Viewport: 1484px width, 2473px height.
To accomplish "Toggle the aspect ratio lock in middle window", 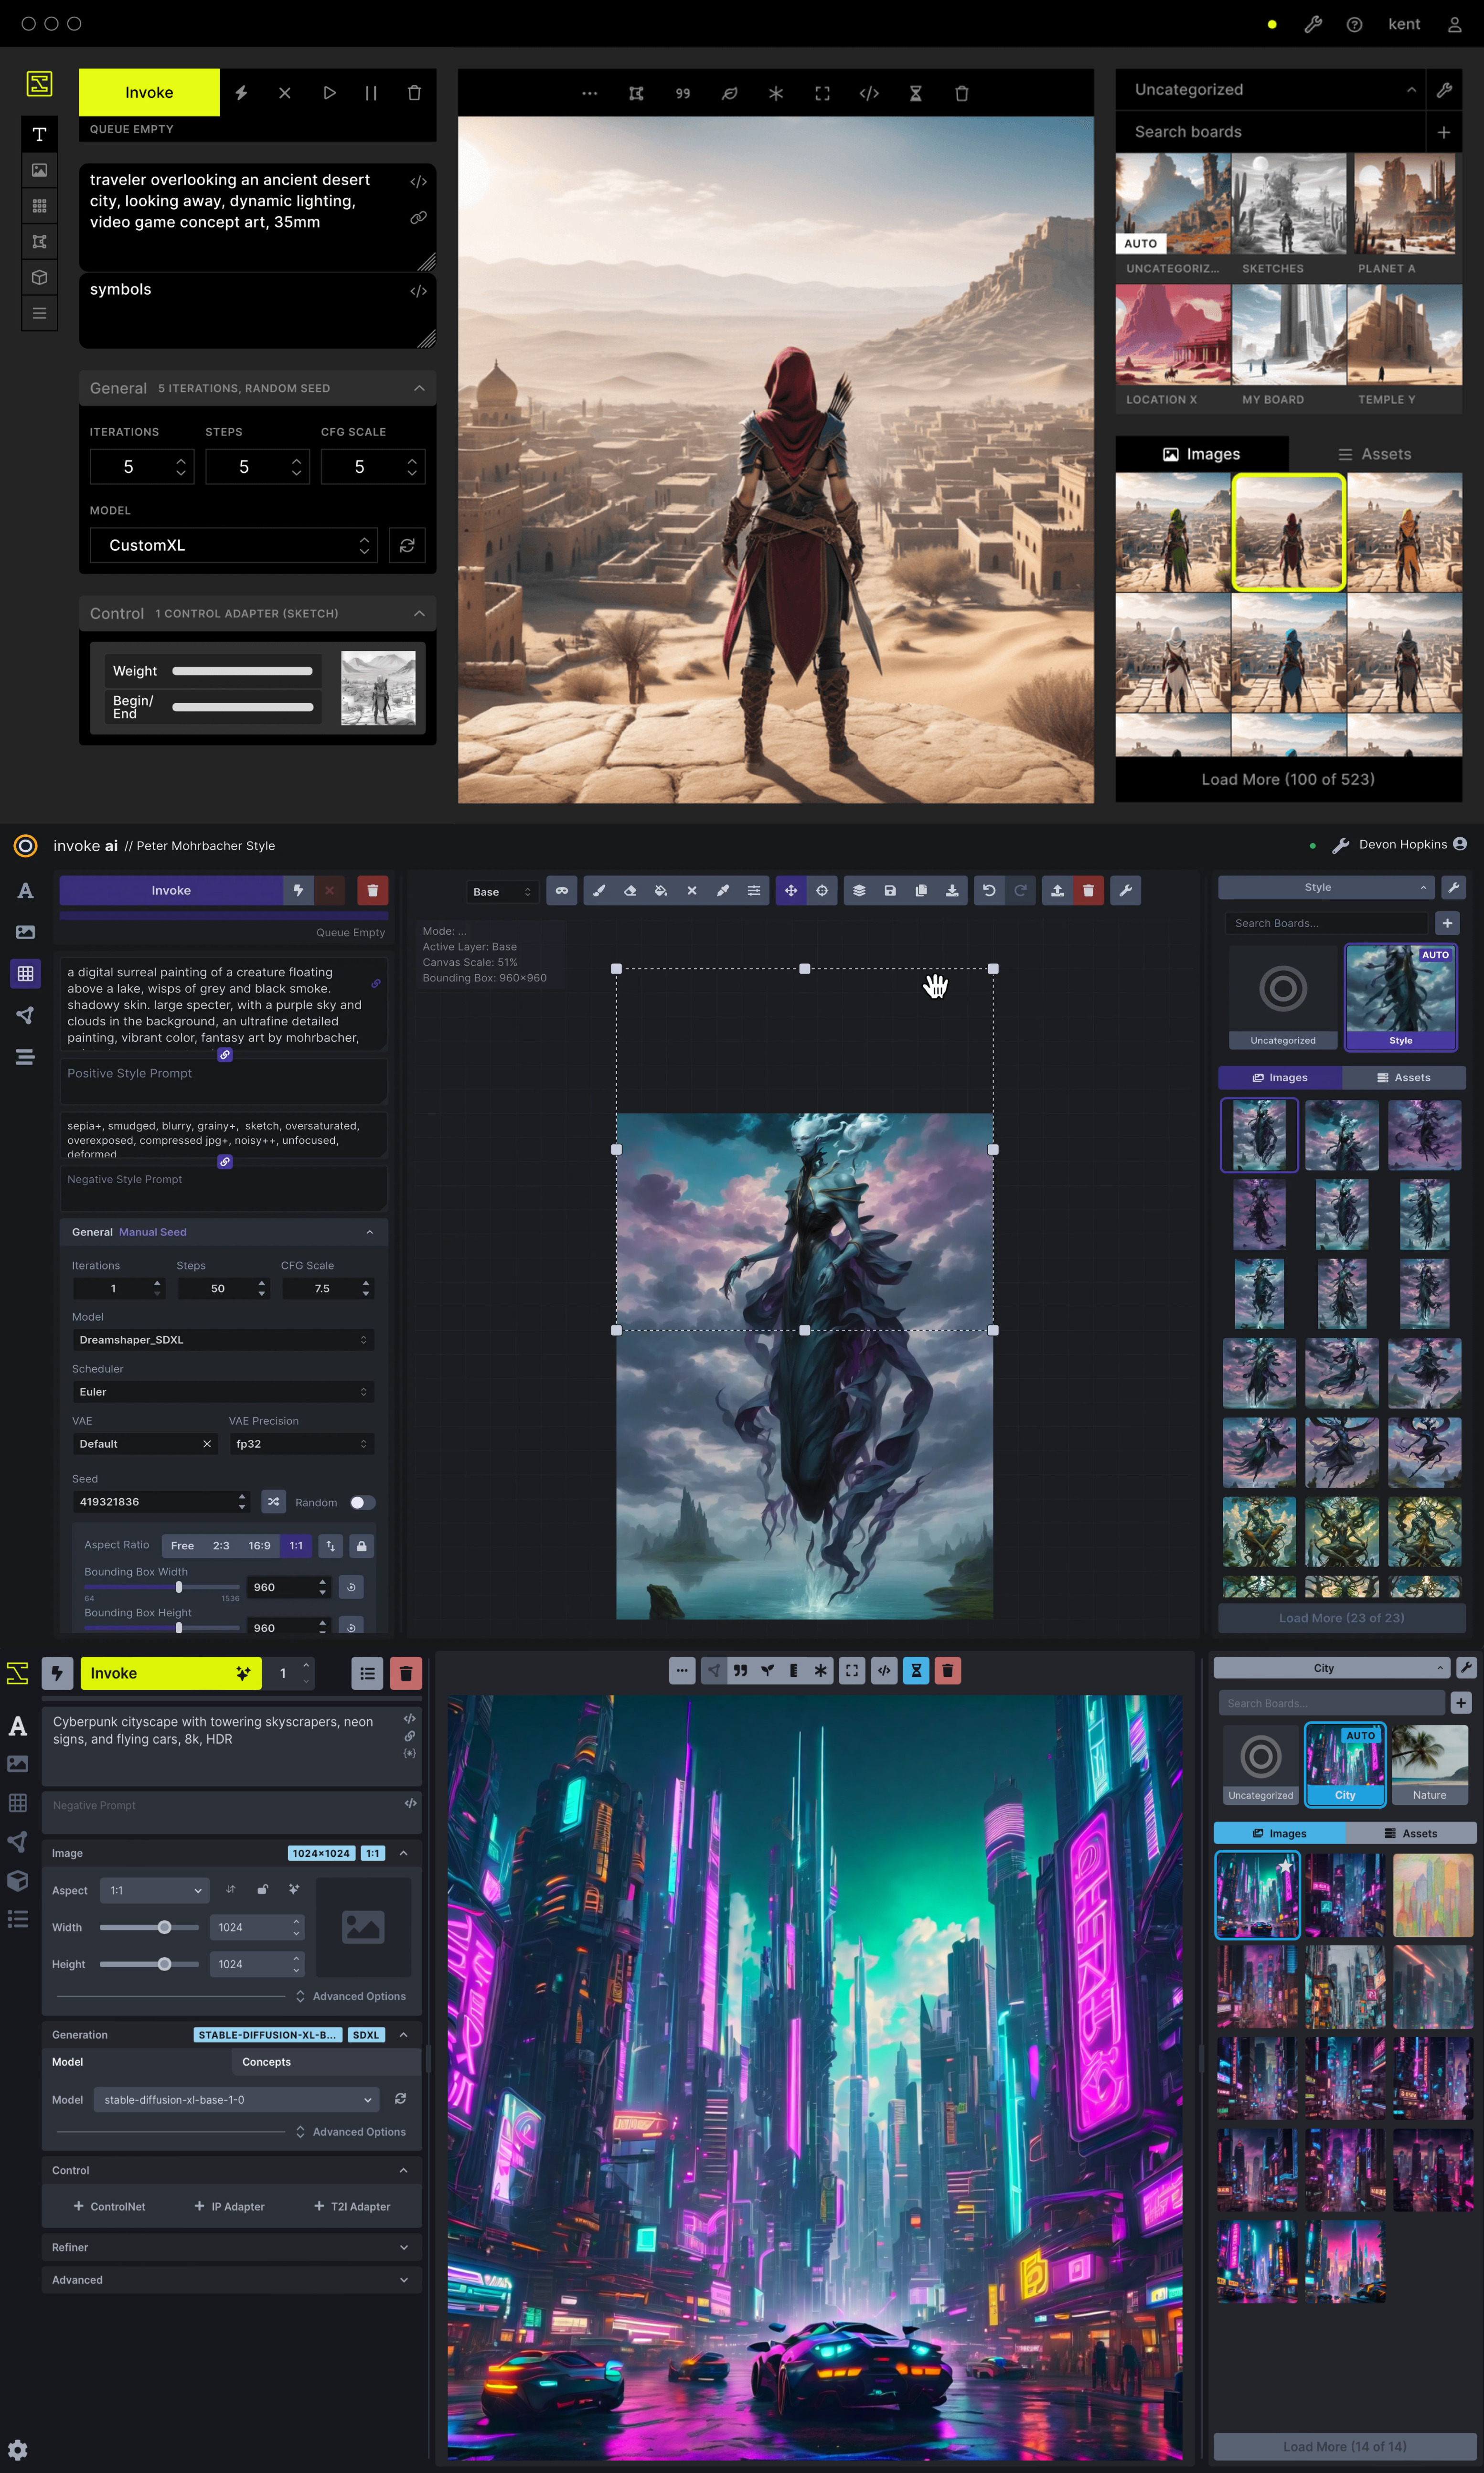I will pos(362,1546).
